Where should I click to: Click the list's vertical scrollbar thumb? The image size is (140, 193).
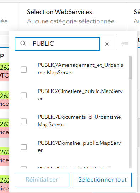130,68
